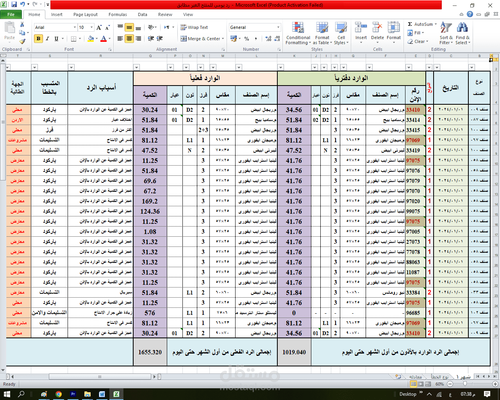Expand AutoSum dropdown arrow
This screenshot has width=500, height=400.
pos(436,24)
